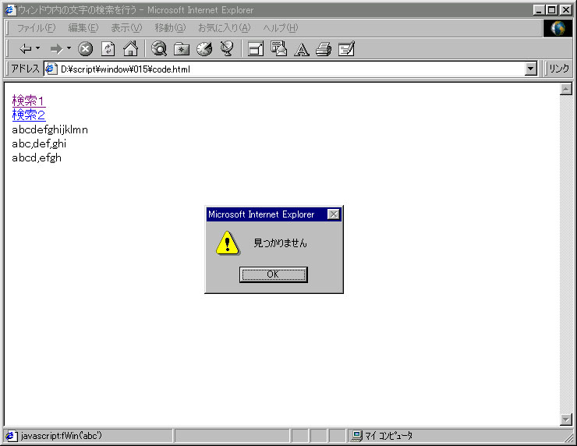Click the IE page icon in status bar
577x446 pixels.
point(11,436)
